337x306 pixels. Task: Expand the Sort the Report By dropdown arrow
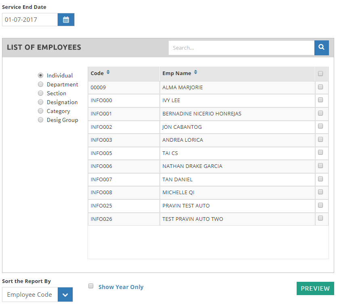click(x=65, y=295)
